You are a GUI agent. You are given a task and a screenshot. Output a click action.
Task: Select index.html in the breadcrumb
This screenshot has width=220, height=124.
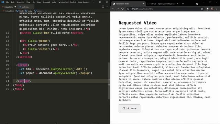coord(10,11)
